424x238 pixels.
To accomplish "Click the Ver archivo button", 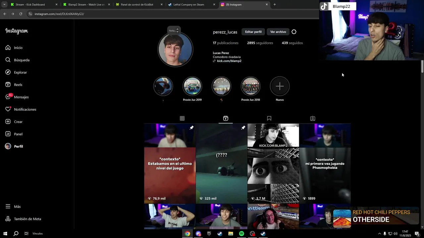I will pyautogui.click(x=278, y=32).
